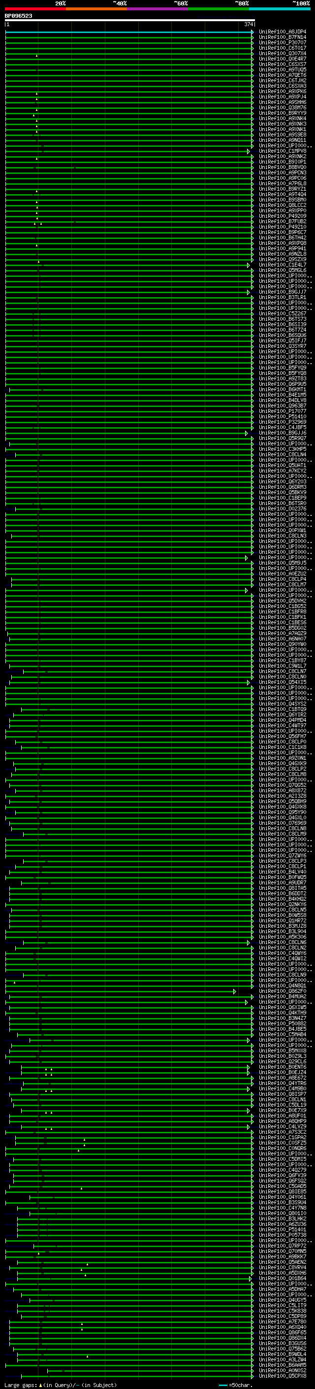Select the UniRef100_C5LIT9 label
Image resolution: width=315 pixels, height=1389 pixels.
click(283, 1305)
